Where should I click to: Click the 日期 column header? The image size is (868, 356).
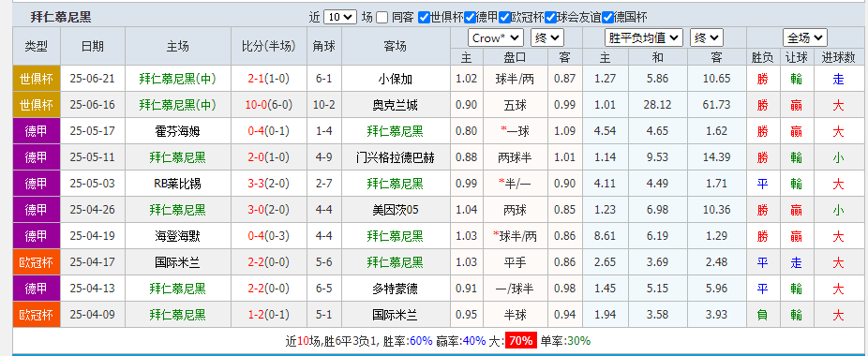click(x=93, y=47)
